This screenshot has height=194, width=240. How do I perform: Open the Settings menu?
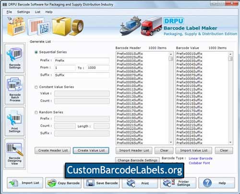pyautogui.click(x=24, y=12)
